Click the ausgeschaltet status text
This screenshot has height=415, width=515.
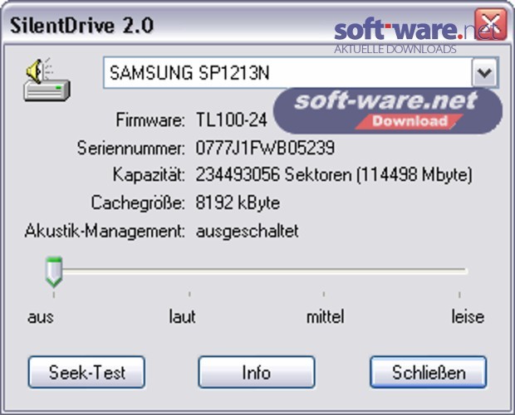pyautogui.click(x=248, y=232)
